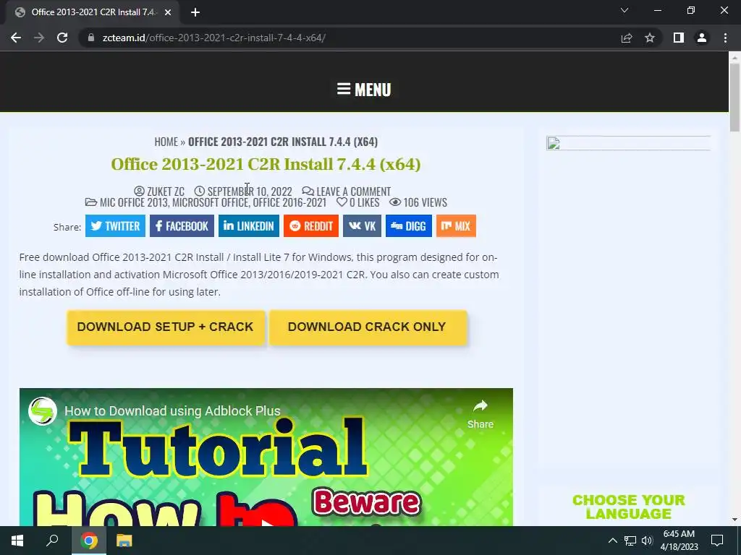Like the post with the heart icon
The image size is (741, 555).
(342, 202)
